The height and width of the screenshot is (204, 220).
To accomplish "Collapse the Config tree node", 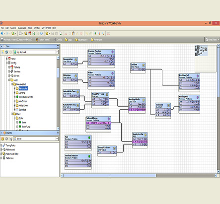I will click(7, 63).
